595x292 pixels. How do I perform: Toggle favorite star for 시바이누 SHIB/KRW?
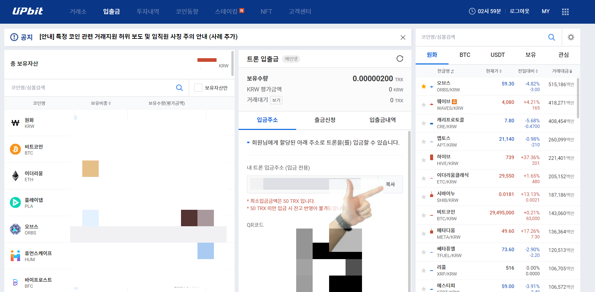point(424,197)
